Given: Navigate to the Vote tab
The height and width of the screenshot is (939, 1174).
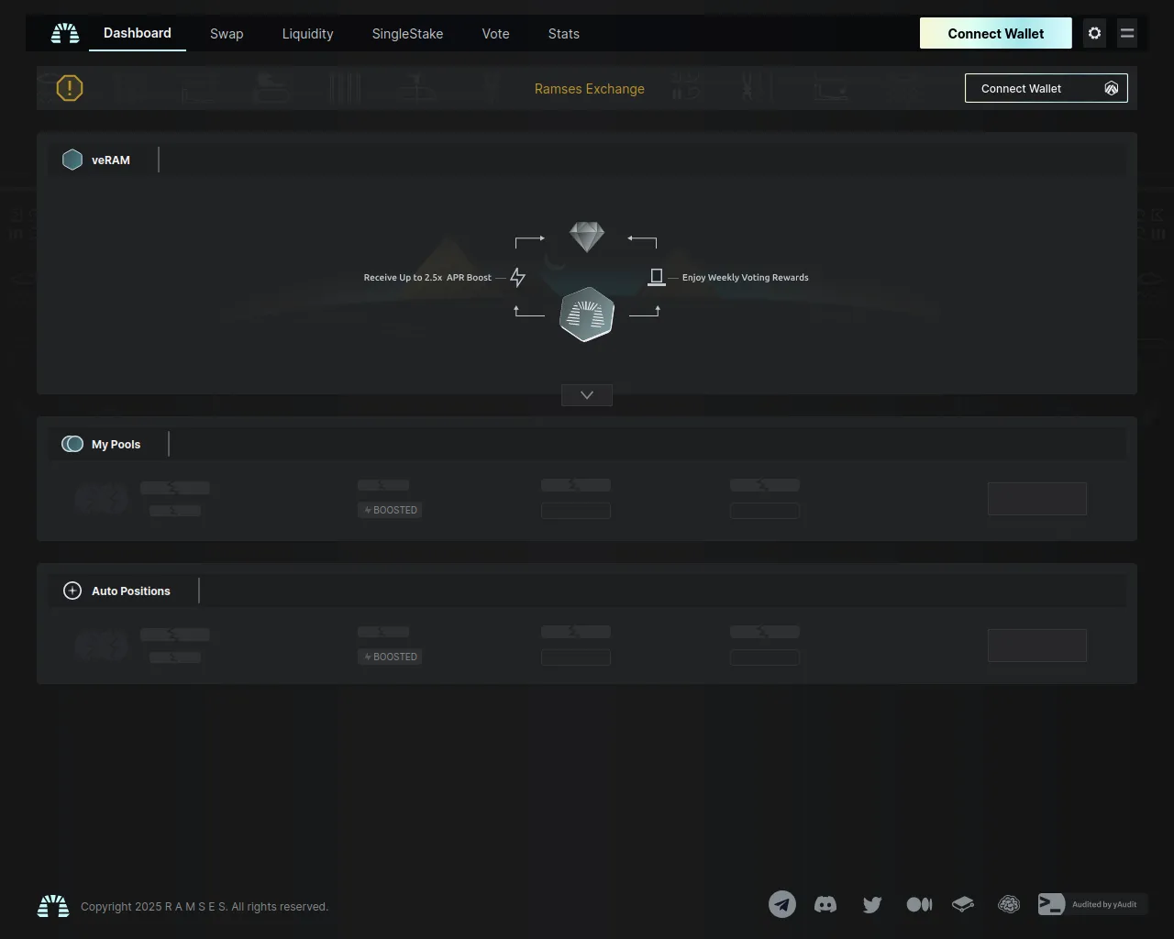Looking at the screenshot, I should [495, 34].
